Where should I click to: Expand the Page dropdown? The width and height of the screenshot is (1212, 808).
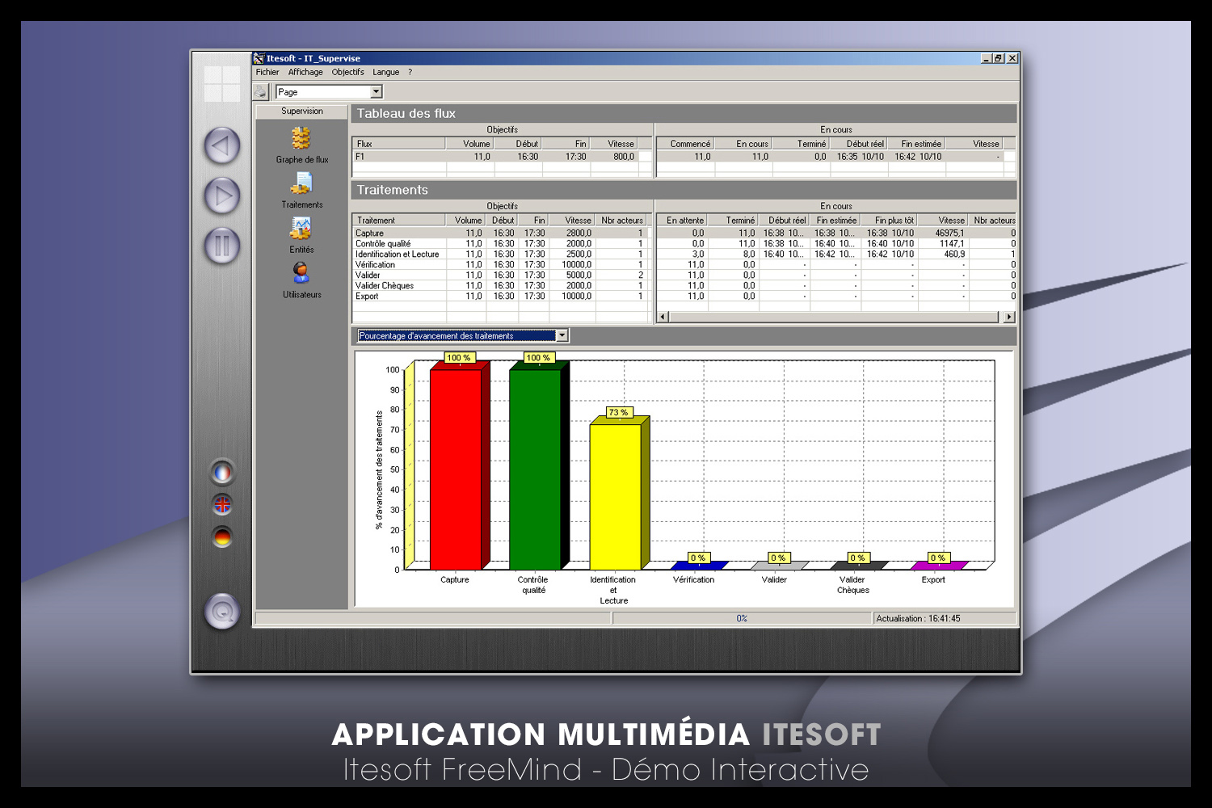coord(376,92)
